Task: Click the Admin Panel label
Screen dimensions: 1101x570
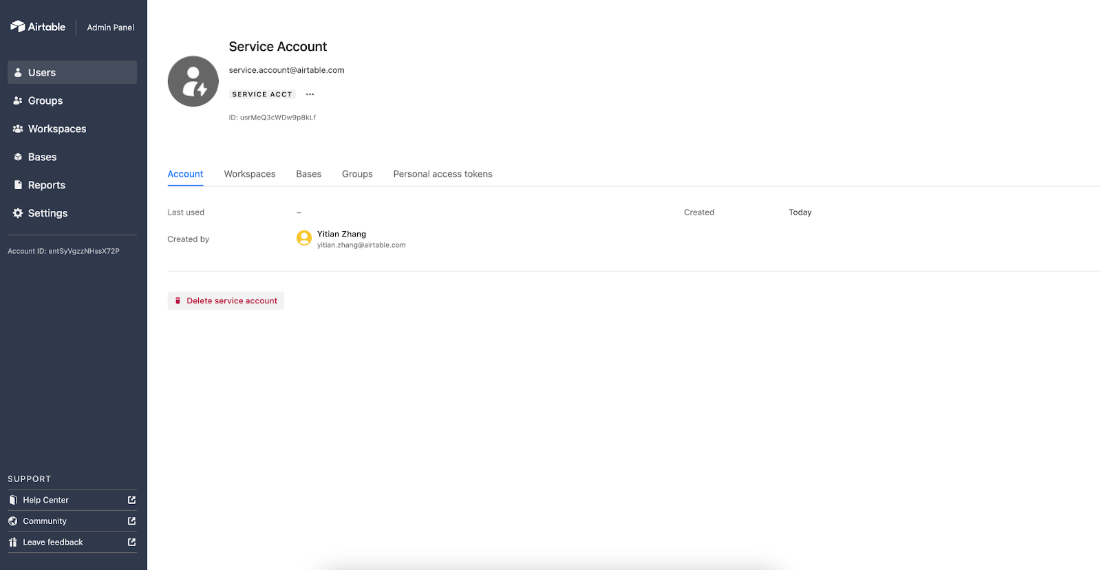Action: [x=111, y=28]
